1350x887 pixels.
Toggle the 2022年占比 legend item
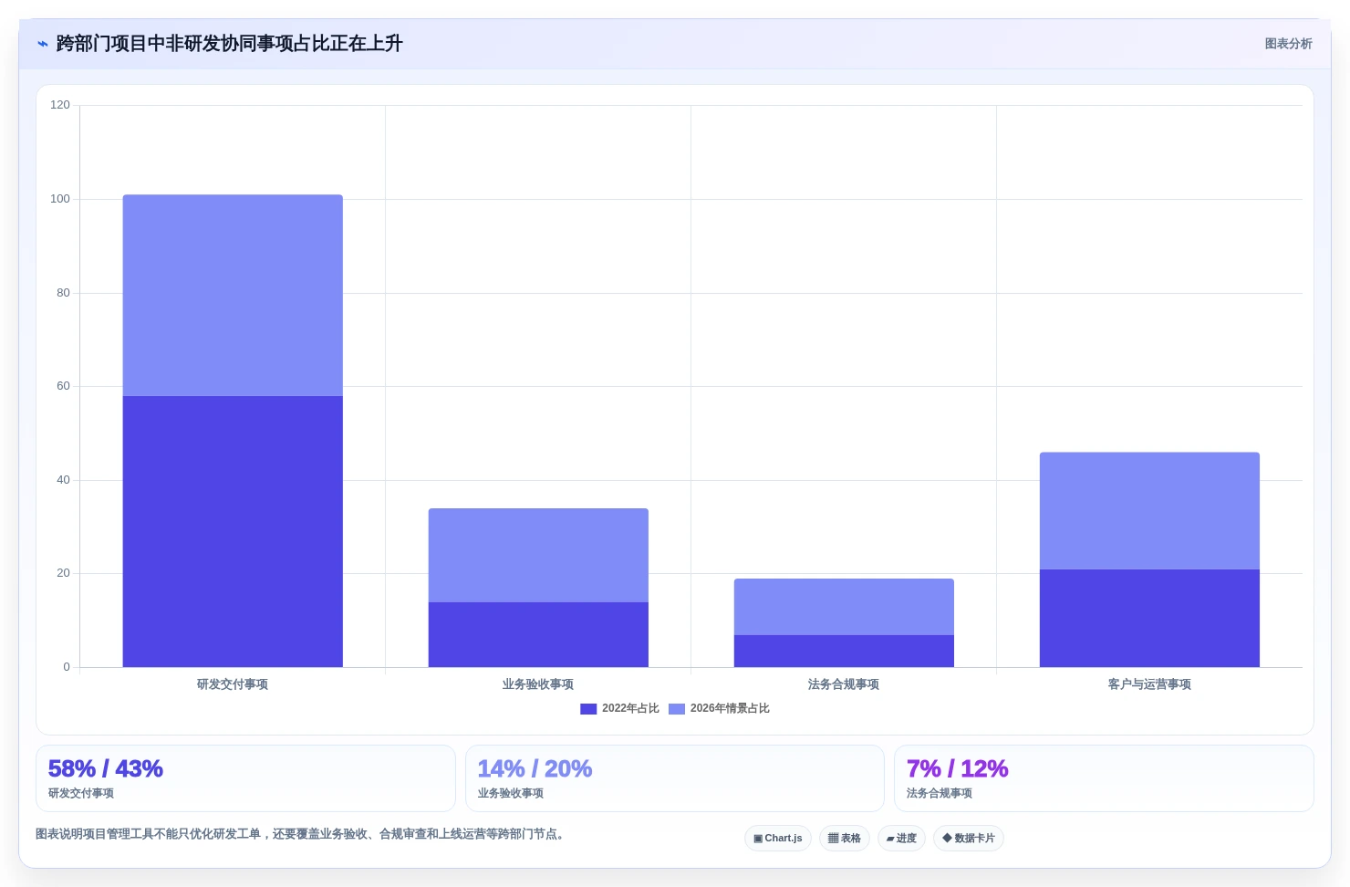[x=619, y=708]
